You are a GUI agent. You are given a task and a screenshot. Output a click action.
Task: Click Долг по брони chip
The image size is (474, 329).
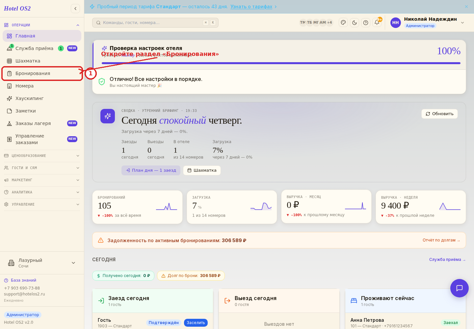191,276
